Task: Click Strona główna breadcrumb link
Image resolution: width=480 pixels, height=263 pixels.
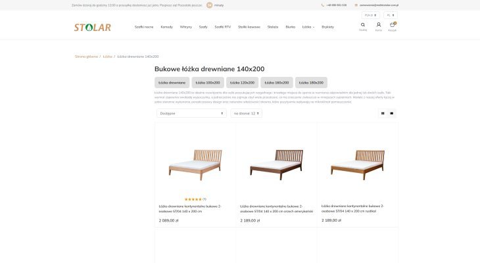Action: [x=86, y=57]
